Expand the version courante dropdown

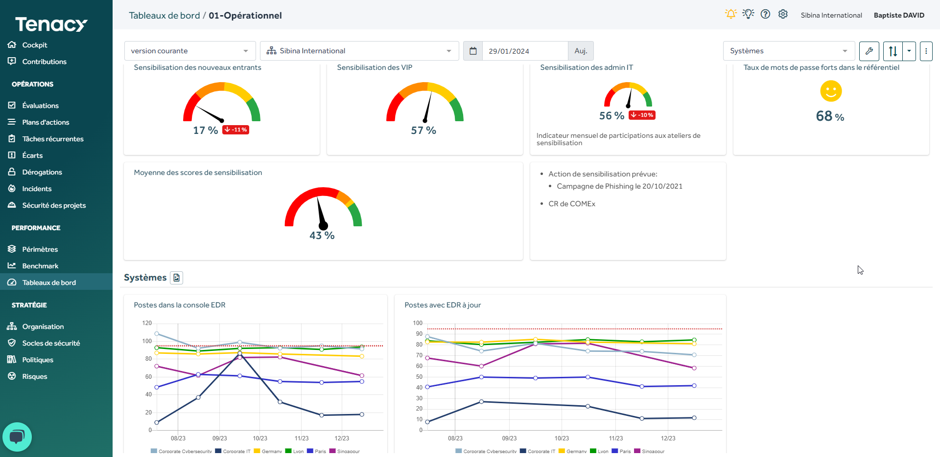click(x=190, y=51)
